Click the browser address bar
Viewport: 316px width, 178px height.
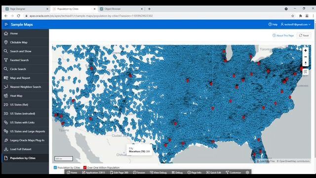point(157,16)
